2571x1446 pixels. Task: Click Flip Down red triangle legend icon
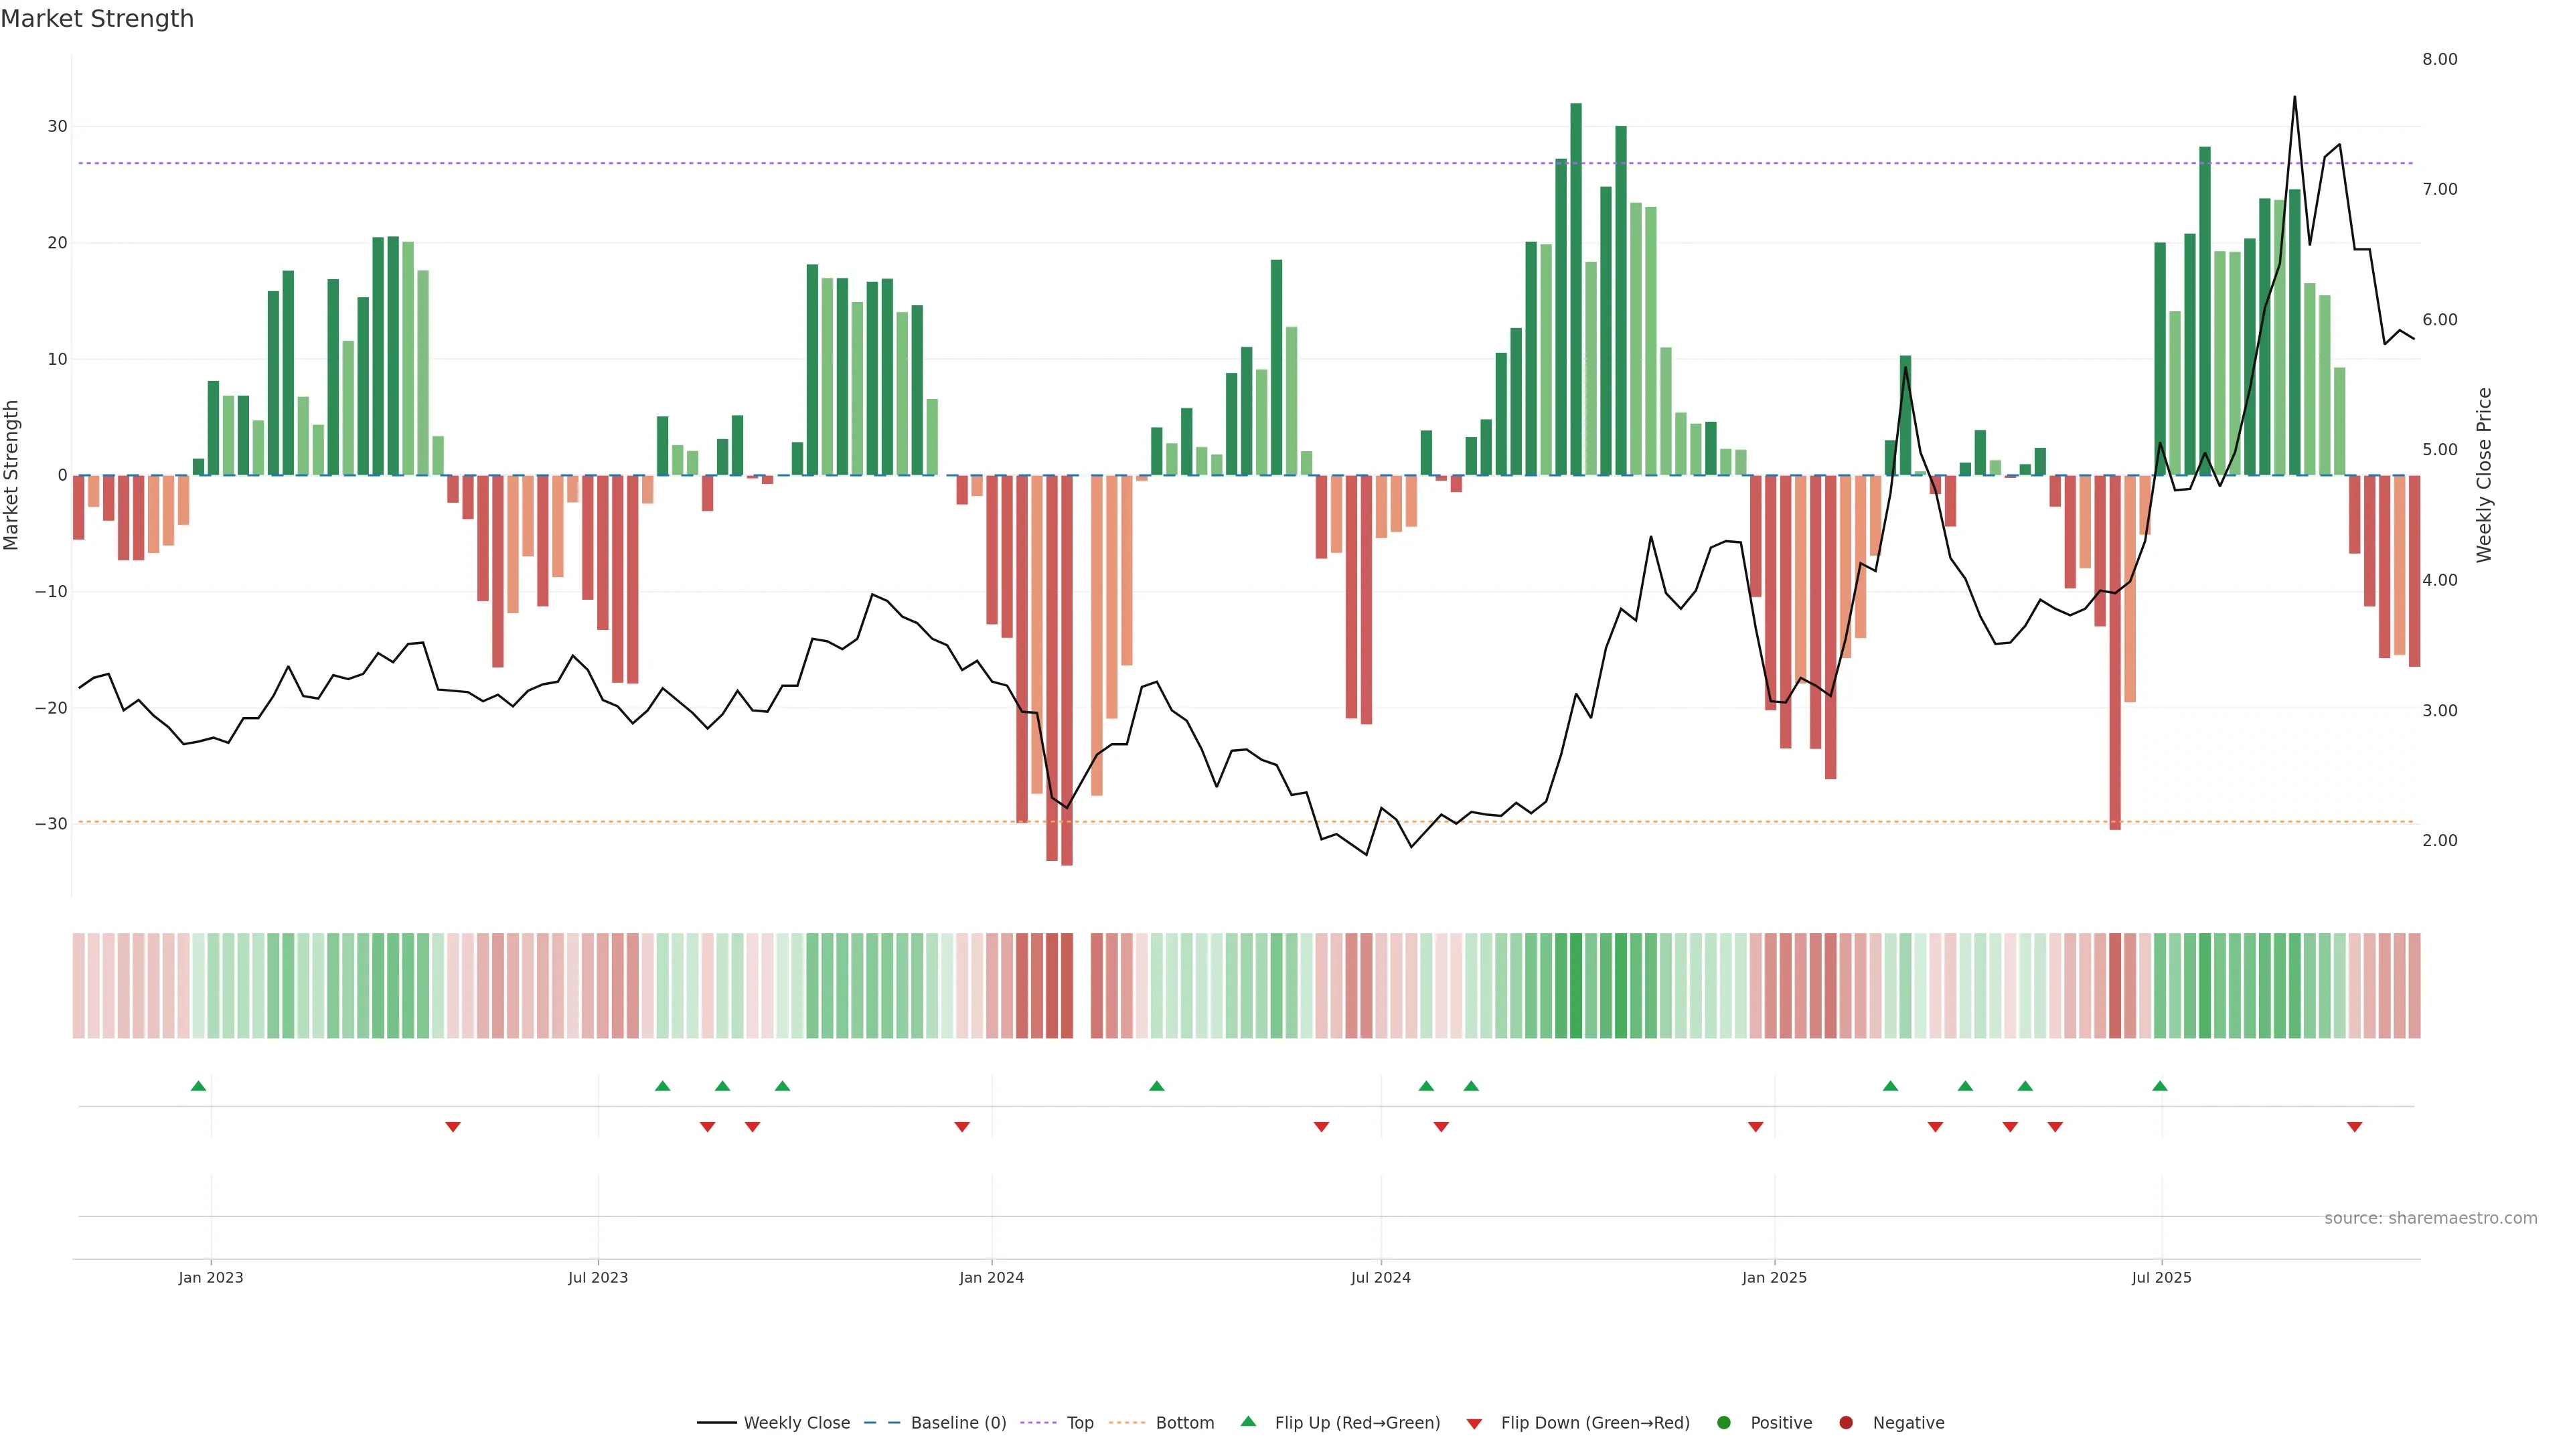(x=1474, y=1424)
